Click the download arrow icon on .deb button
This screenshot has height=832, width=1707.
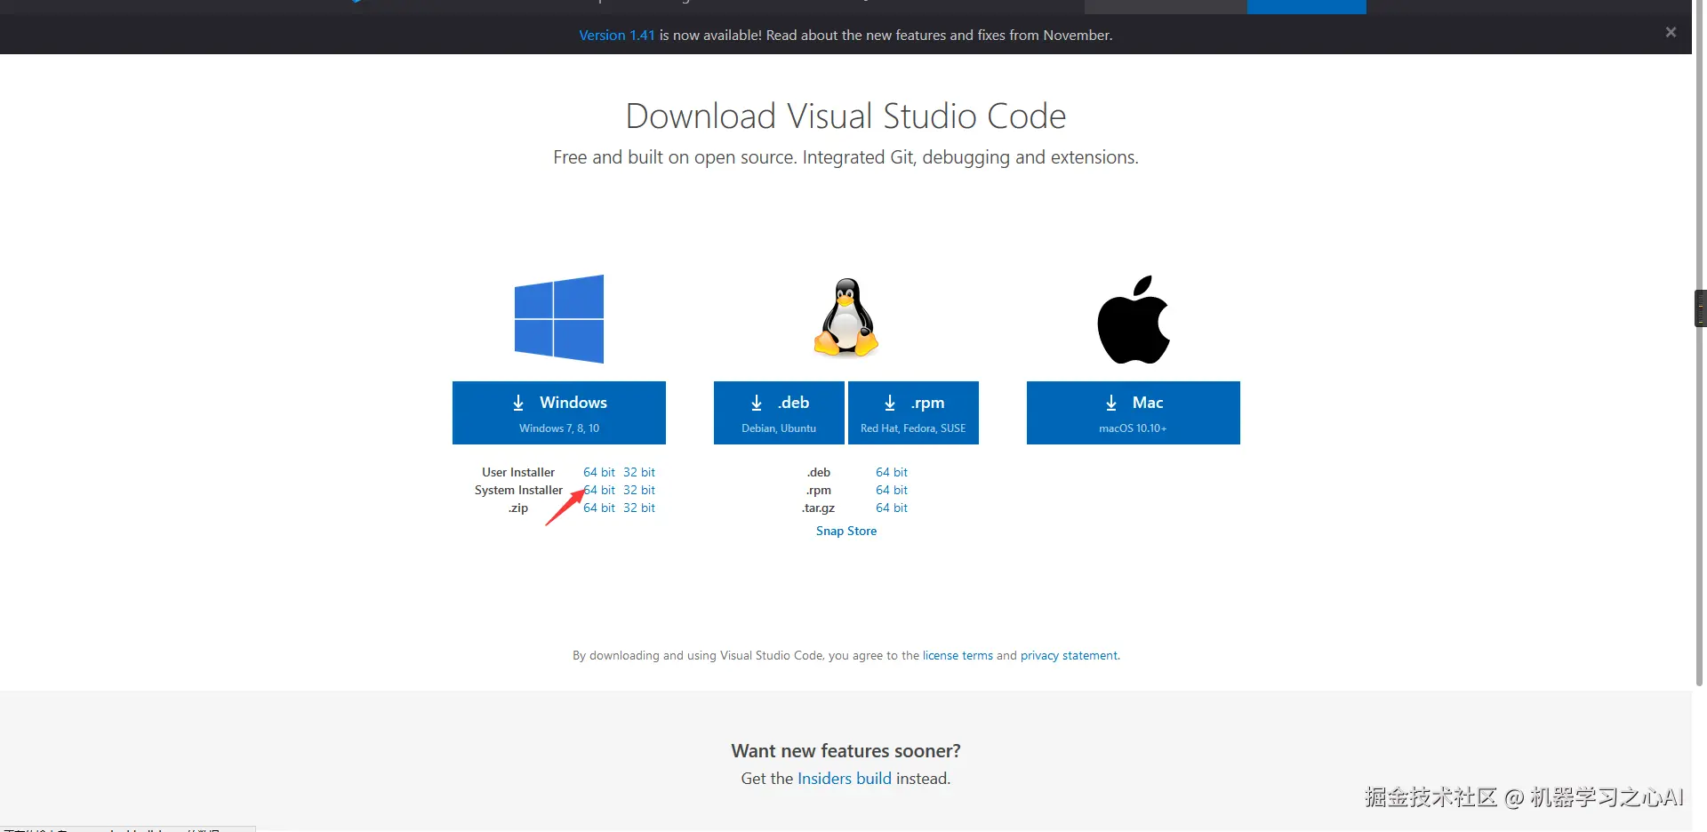point(757,403)
